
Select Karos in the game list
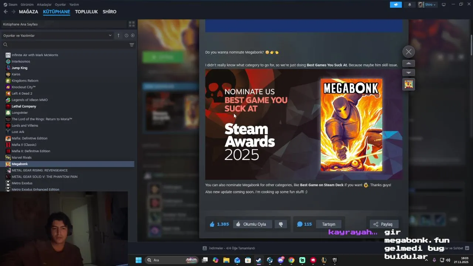pos(16,74)
